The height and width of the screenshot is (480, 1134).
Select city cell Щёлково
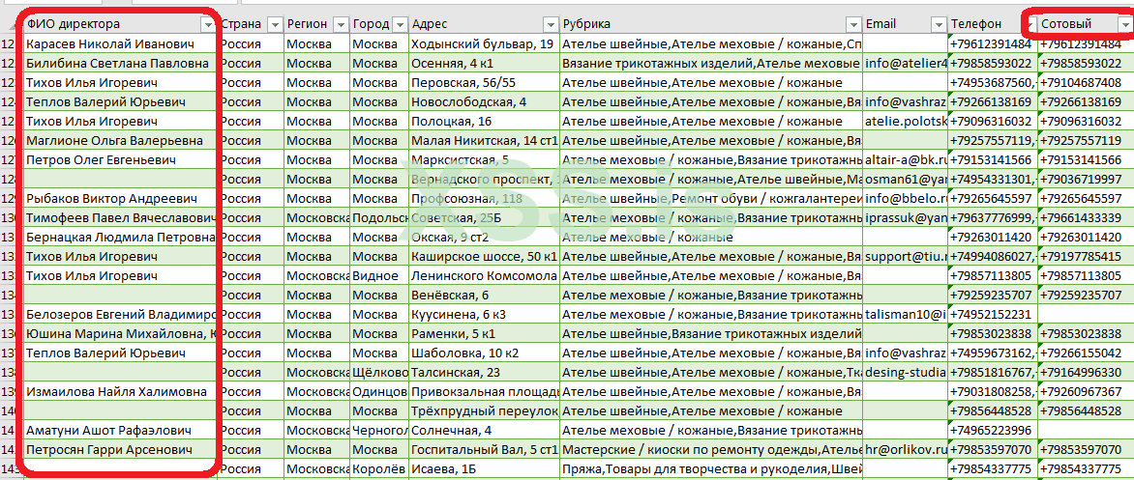pos(379,372)
